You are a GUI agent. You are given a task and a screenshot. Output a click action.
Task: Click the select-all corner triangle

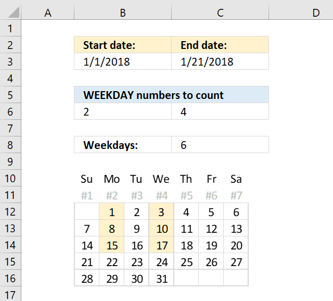pyautogui.click(x=11, y=12)
